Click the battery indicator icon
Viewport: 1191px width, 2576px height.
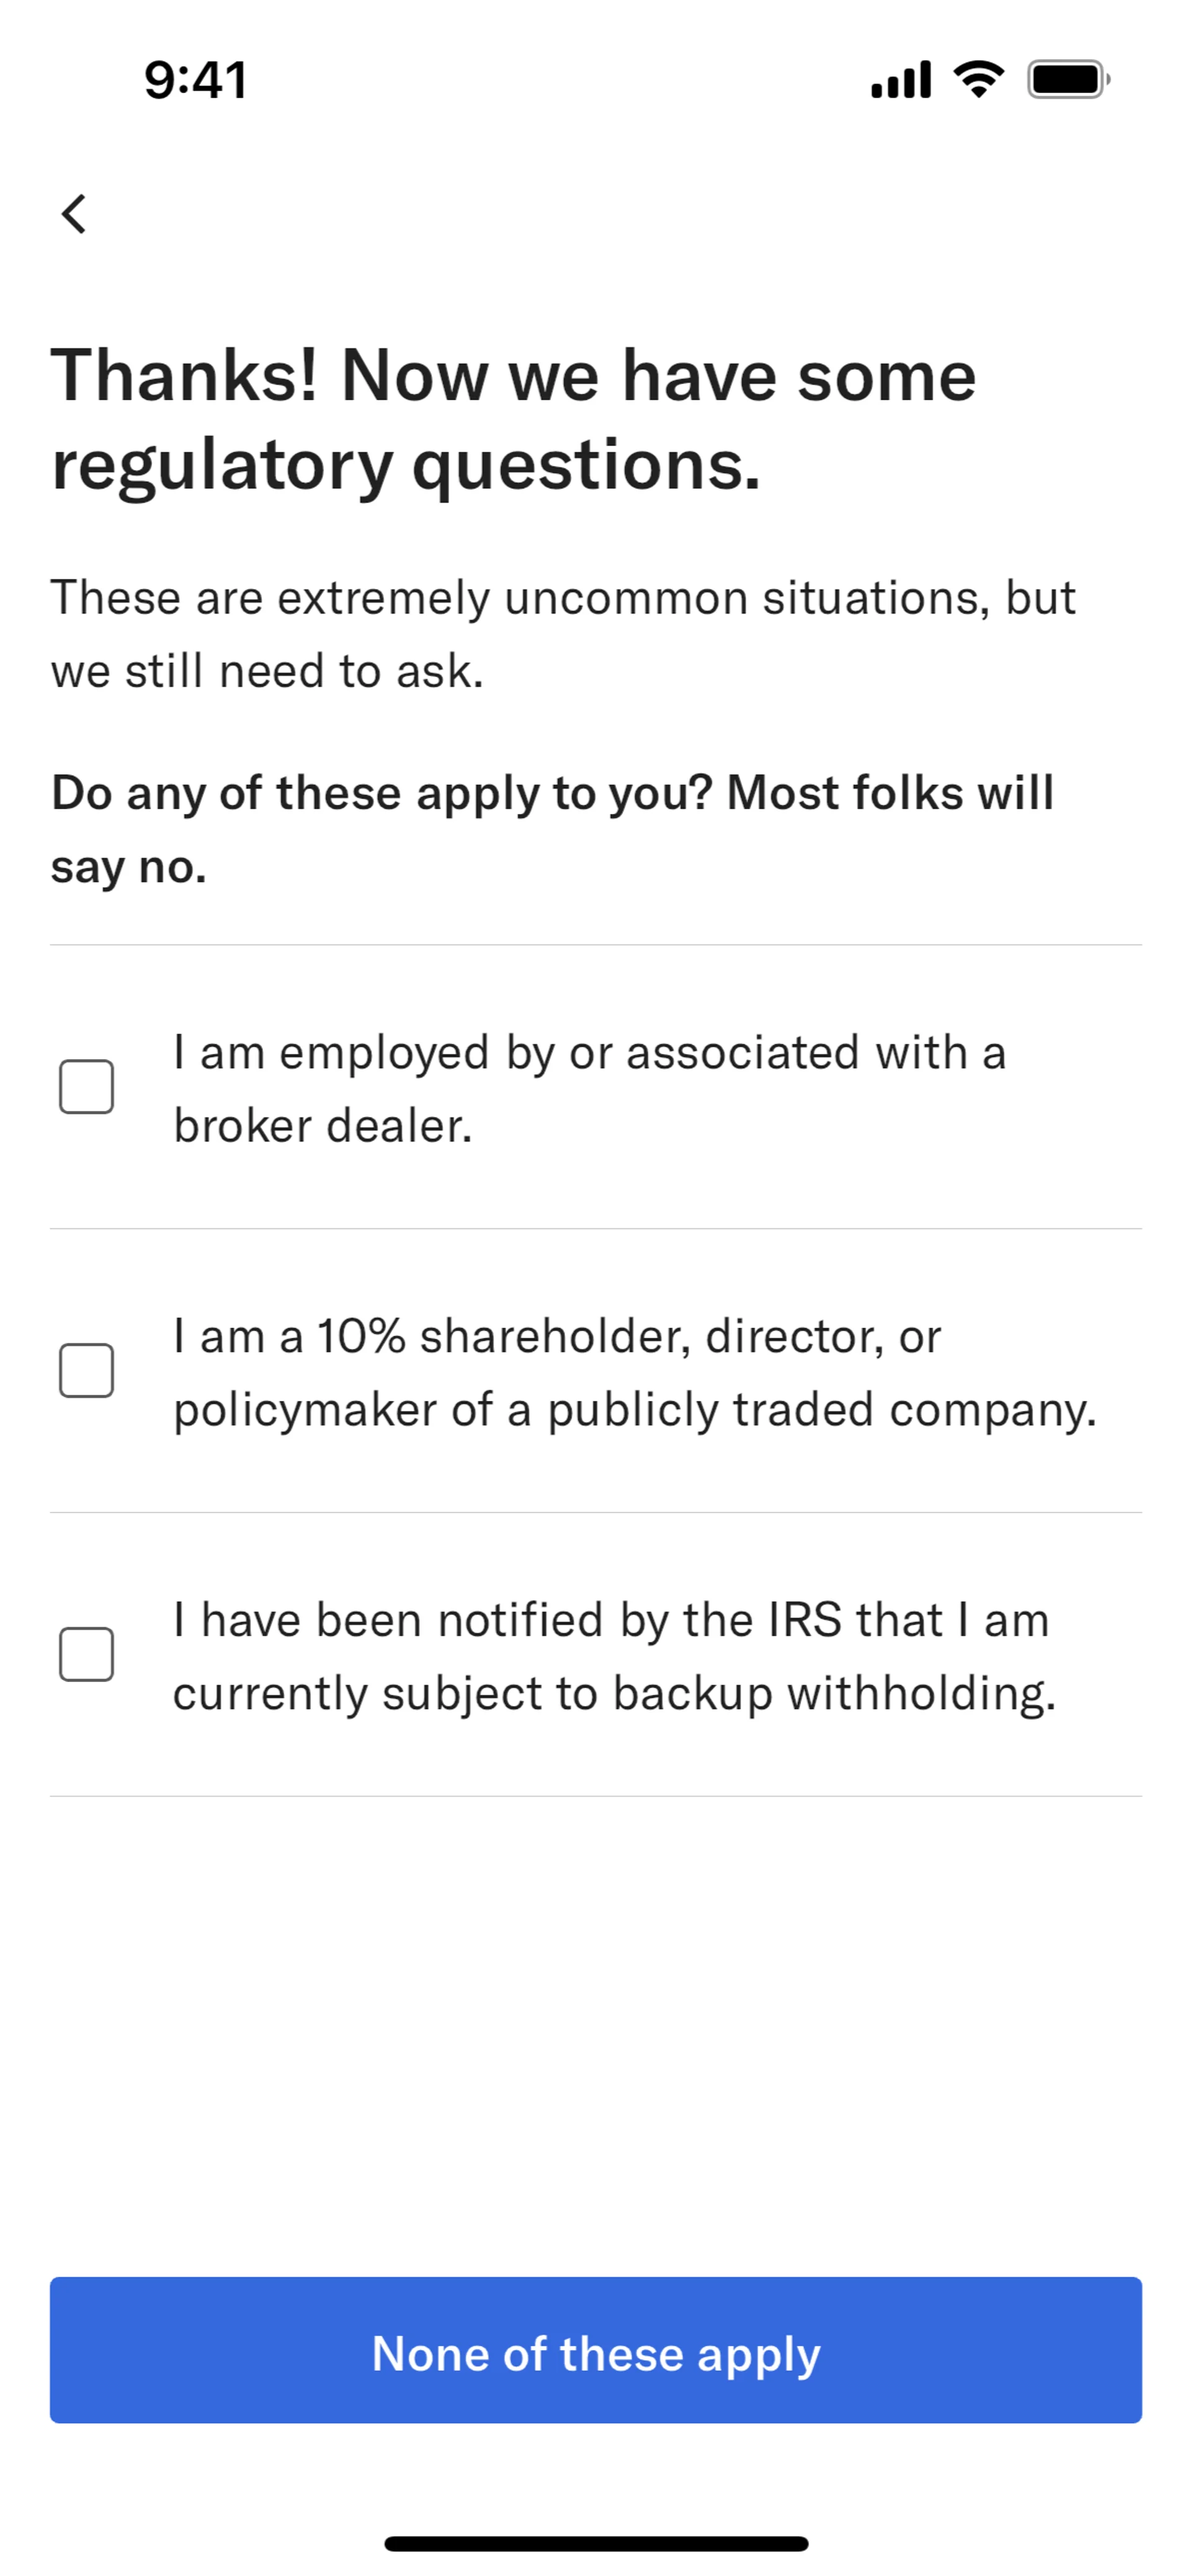[1068, 80]
